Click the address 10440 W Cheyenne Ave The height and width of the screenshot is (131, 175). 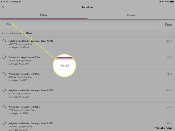click(x=20, y=126)
